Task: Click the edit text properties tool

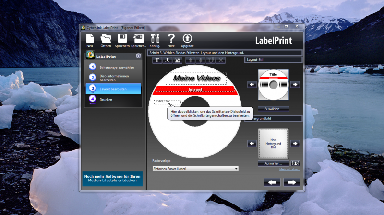Action: coord(211,60)
